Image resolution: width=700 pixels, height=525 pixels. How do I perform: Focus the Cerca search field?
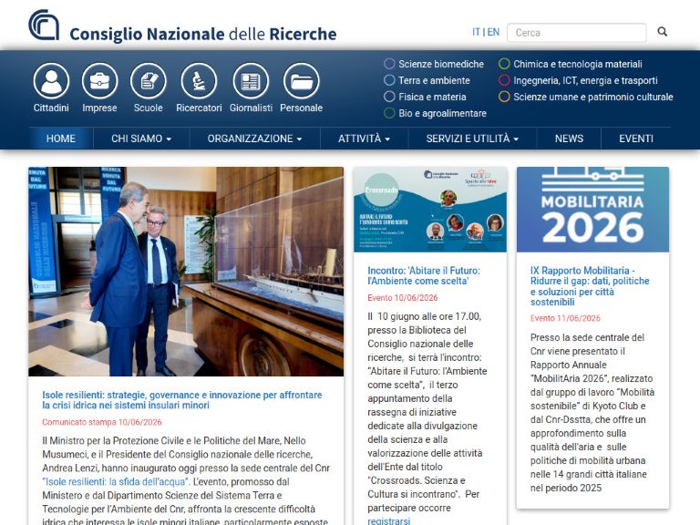577,33
